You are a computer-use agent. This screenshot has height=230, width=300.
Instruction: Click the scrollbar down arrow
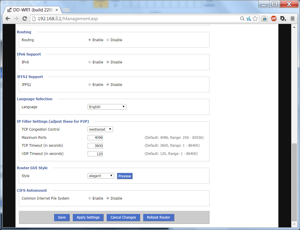point(294,224)
